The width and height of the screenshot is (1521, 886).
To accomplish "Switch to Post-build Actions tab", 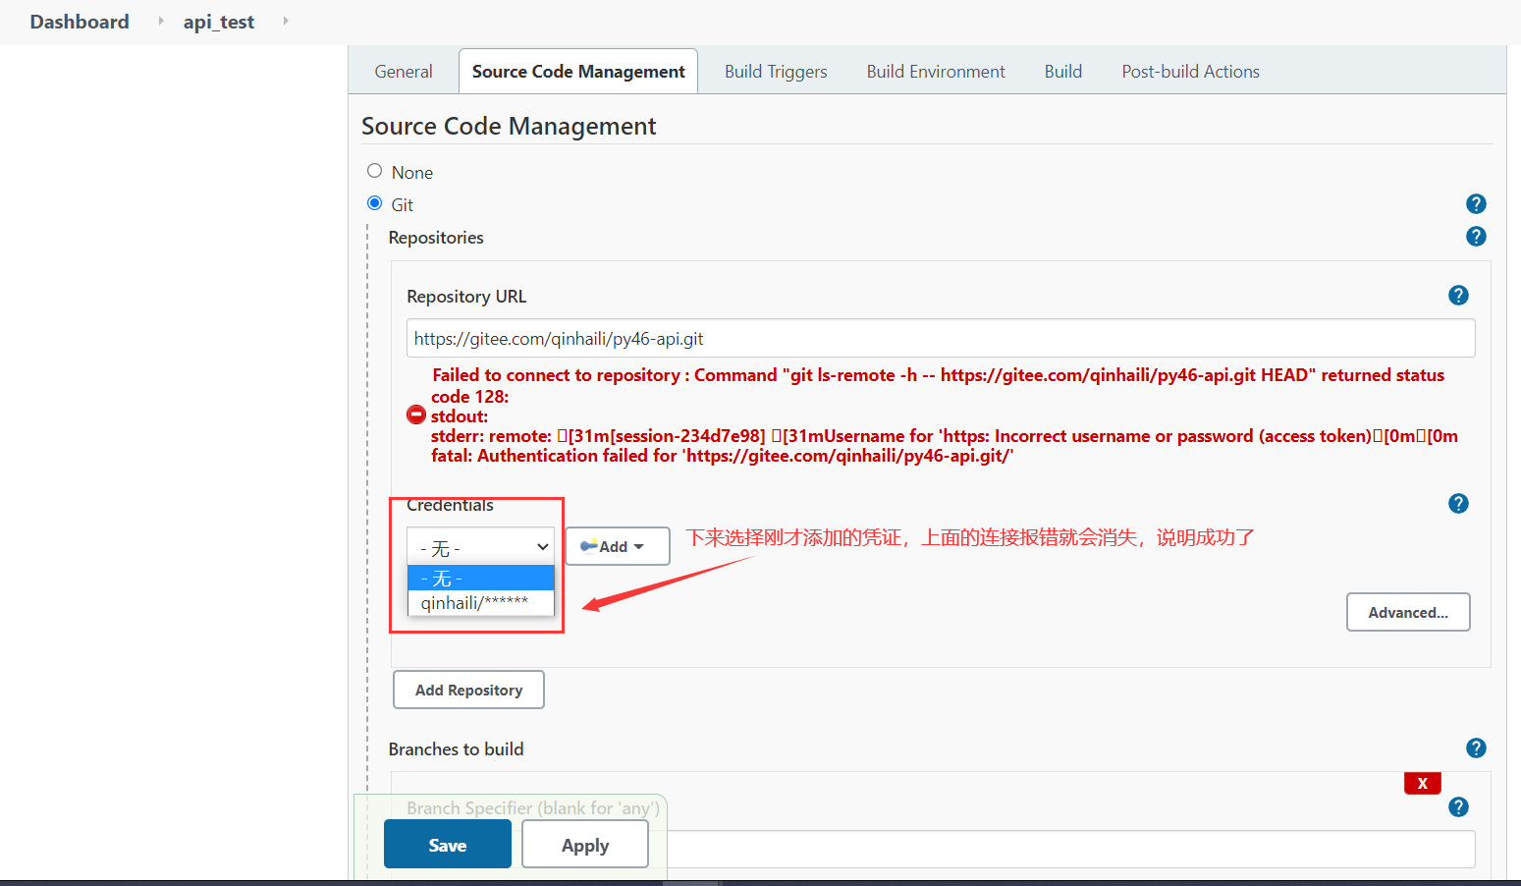I will point(1190,72).
